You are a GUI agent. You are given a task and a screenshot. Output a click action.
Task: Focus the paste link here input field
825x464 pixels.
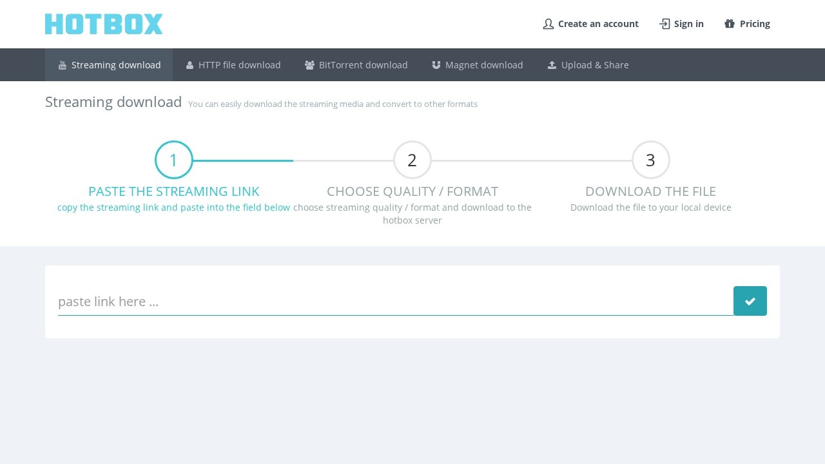(394, 302)
